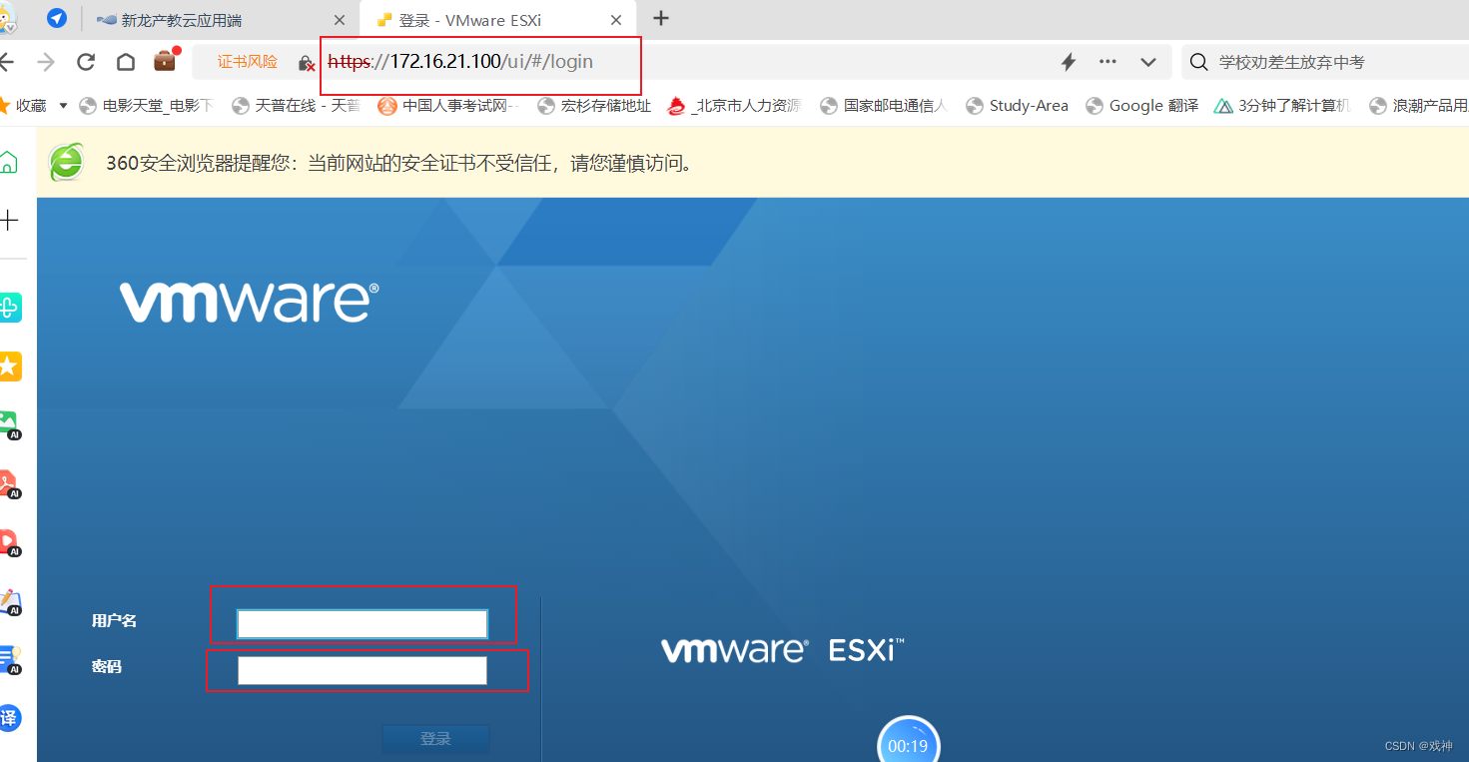Close the 登录 - VMware ESXi tab
Screen dimensions: 1469x762
(616, 20)
